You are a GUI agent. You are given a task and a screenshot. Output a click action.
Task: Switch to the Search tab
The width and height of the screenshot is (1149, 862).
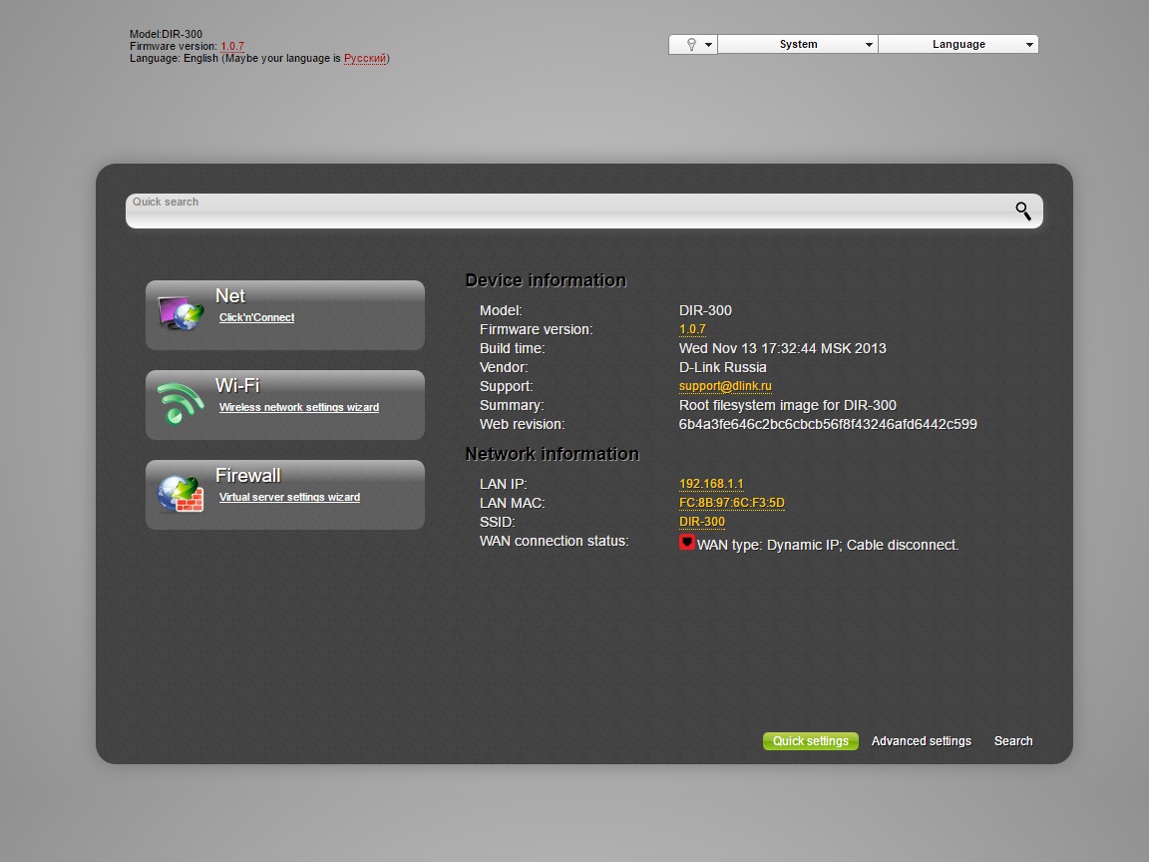pyautogui.click(x=1013, y=741)
